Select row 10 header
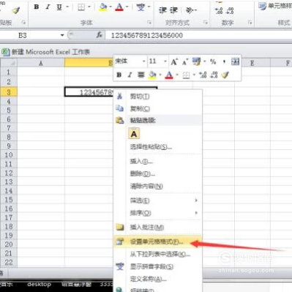Image resolution: width=292 pixels, height=292 pixels. 9,154
